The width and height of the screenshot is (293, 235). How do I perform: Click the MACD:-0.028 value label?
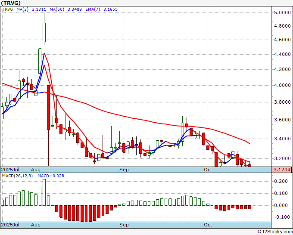click(x=51, y=176)
